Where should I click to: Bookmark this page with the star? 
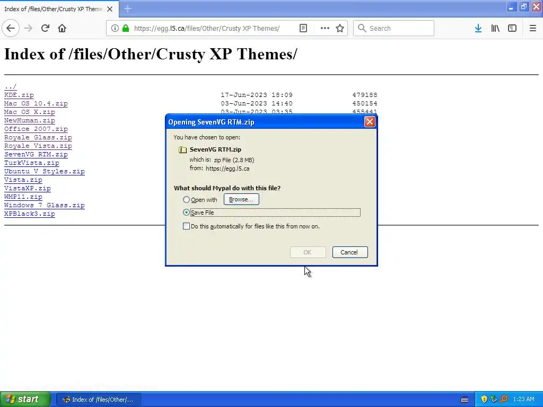pyautogui.click(x=340, y=28)
